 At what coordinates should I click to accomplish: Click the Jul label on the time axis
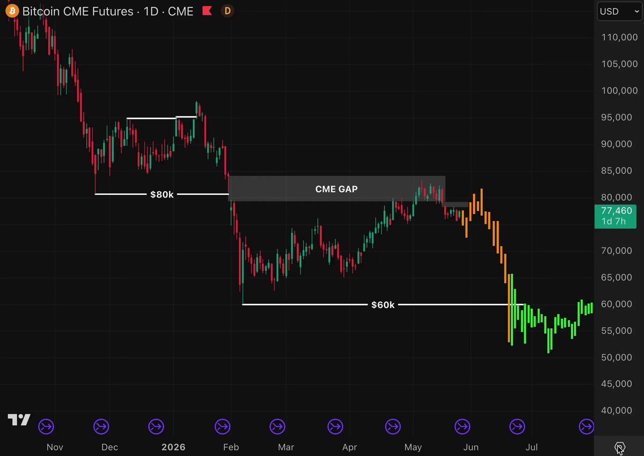[x=532, y=447]
